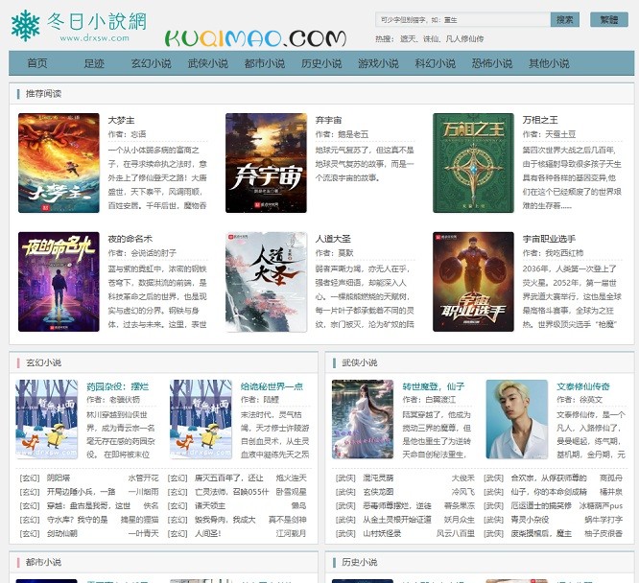Image resolution: width=639 pixels, height=583 pixels.
Task: Open 青灵小杂役 list entry
Action: (530, 520)
